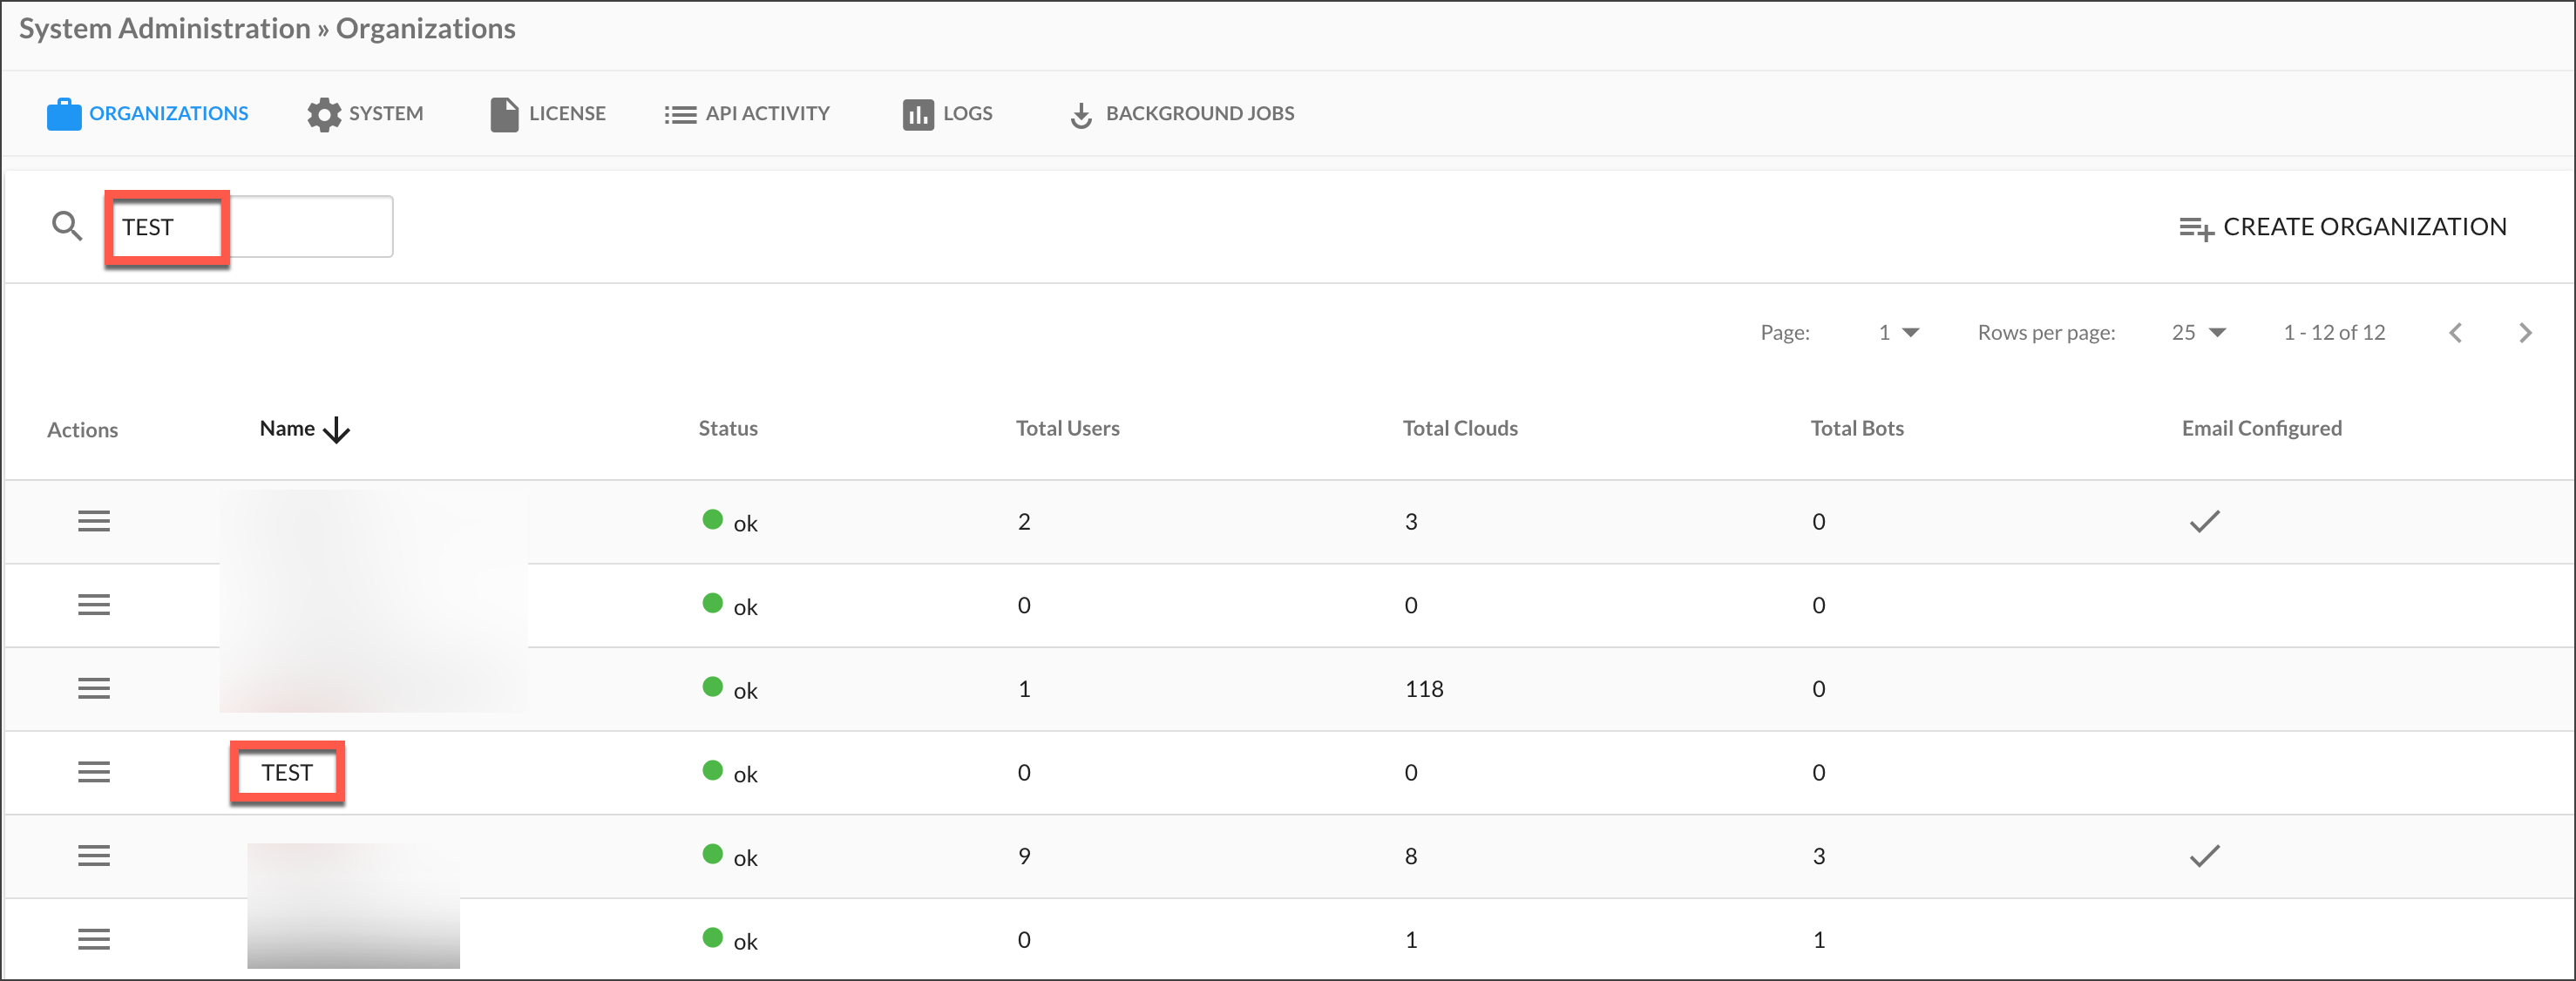Screen dimensions: 2576x981
Task: Click the search magnifier icon
Action: [67, 226]
